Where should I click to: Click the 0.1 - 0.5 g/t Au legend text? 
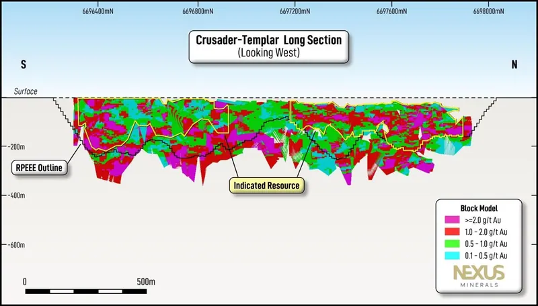click(486, 256)
